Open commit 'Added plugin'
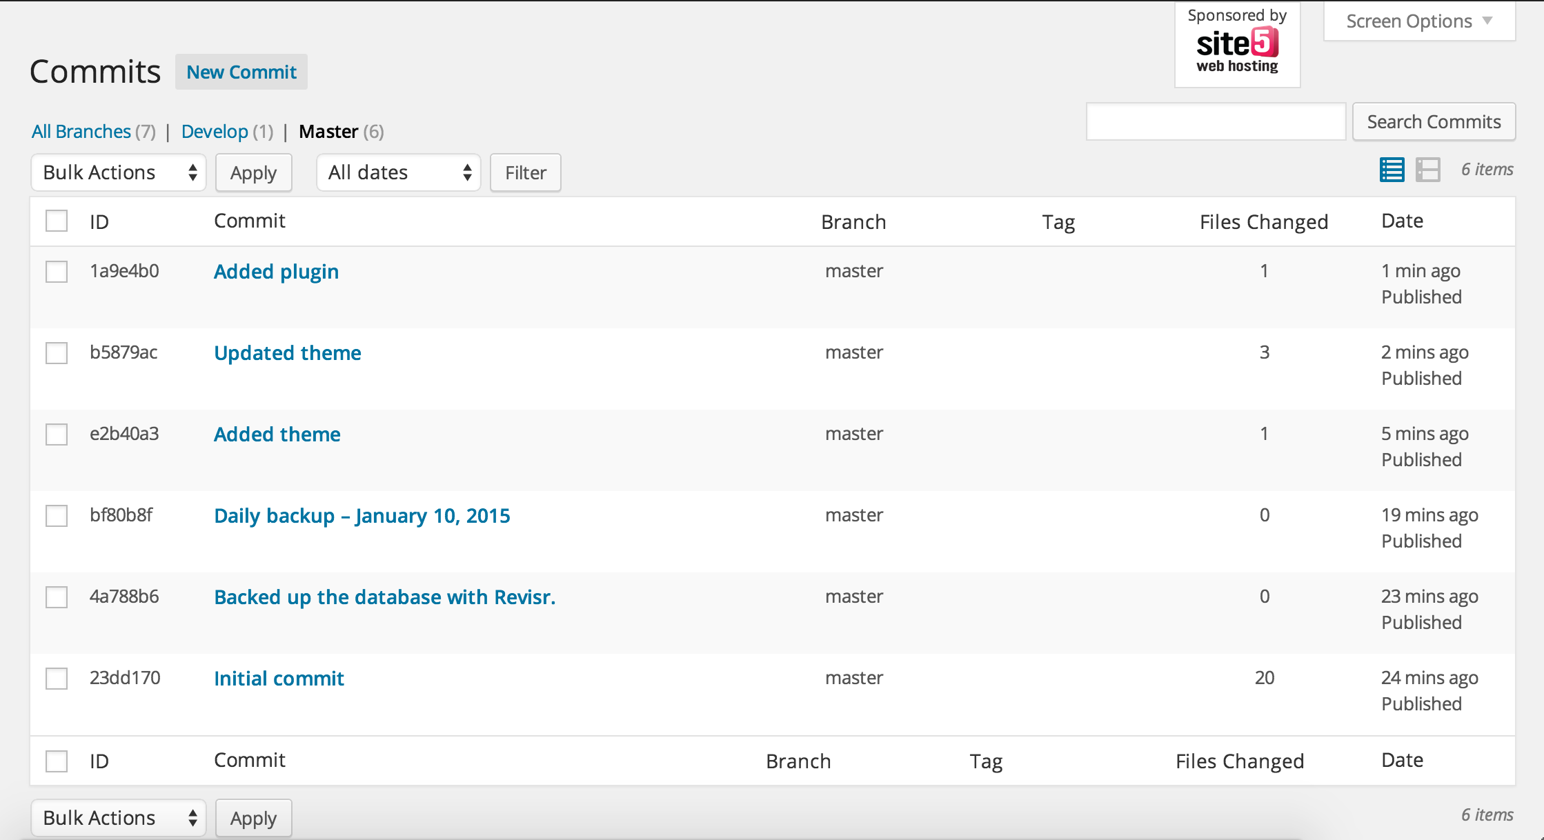 pyautogui.click(x=275, y=270)
